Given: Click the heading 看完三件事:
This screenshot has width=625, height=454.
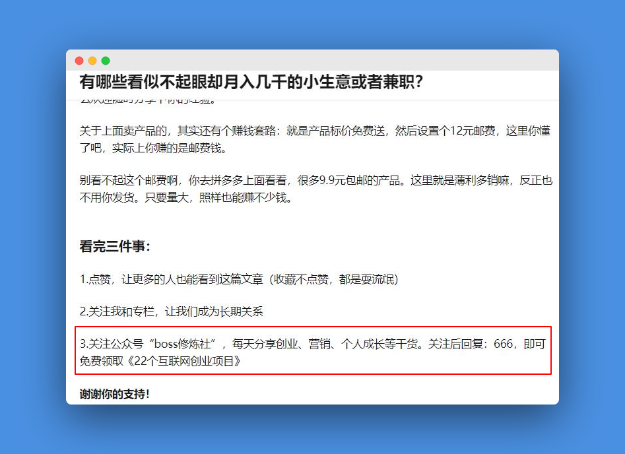Looking at the screenshot, I should tap(115, 246).
